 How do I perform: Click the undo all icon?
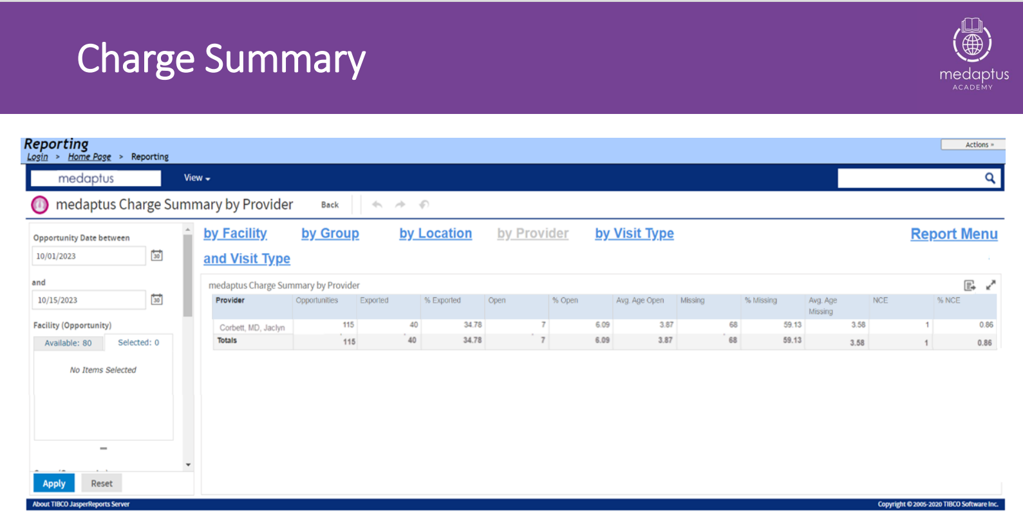pyautogui.click(x=424, y=205)
